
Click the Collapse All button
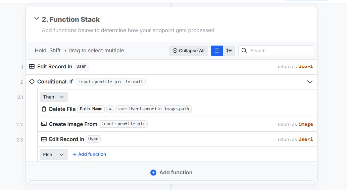click(188, 51)
